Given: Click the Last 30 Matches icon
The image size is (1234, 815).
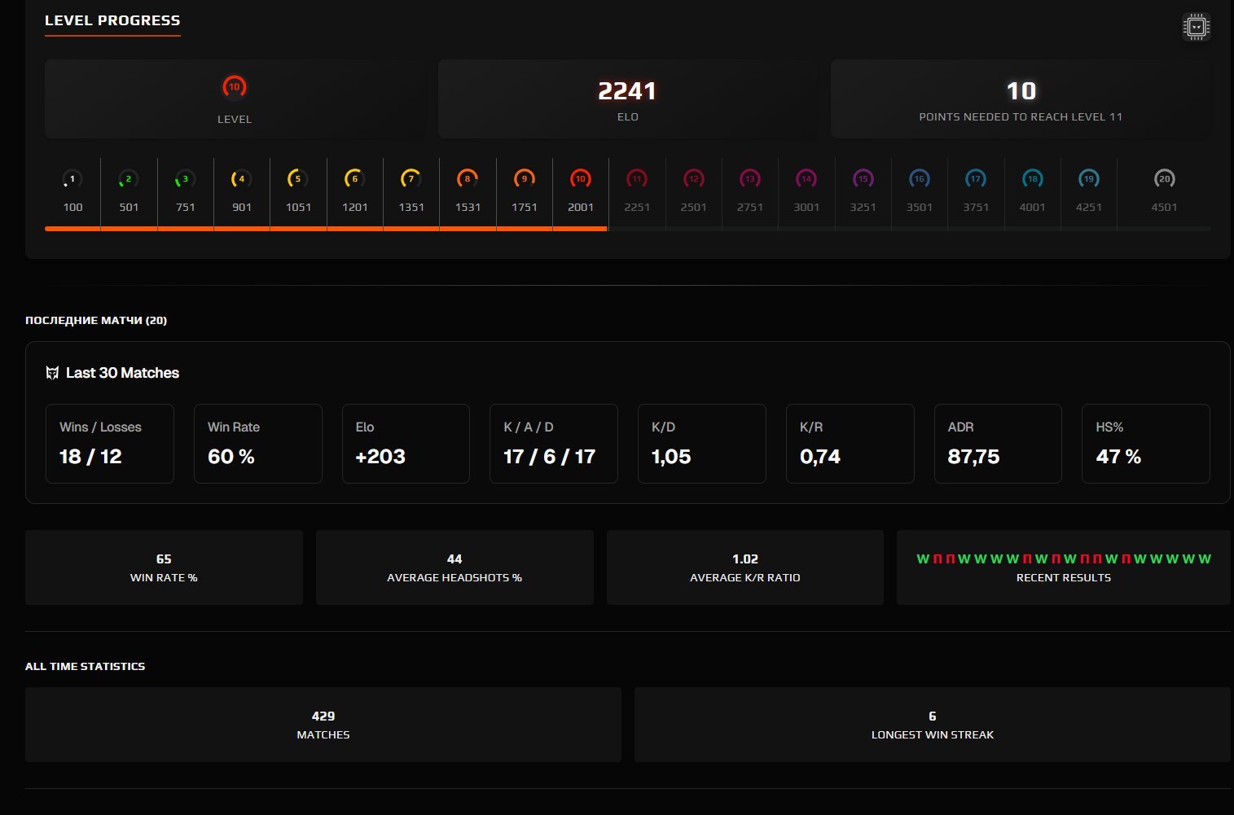Looking at the screenshot, I should tap(52, 373).
